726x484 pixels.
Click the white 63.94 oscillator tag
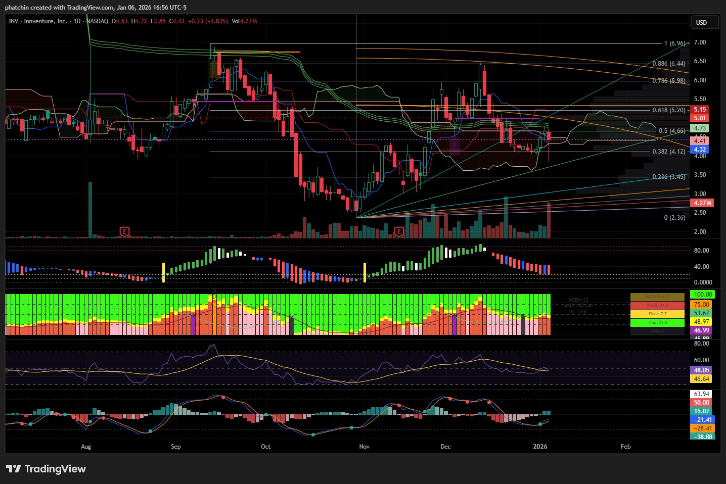tap(701, 394)
